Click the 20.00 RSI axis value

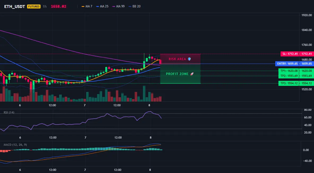[x=308, y=132]
